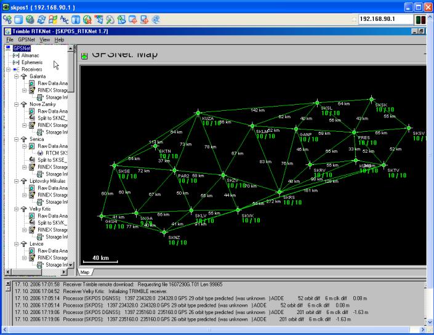
Task: Collapse the Nove Zamky receiver node
Action: (x=17, y=104)
